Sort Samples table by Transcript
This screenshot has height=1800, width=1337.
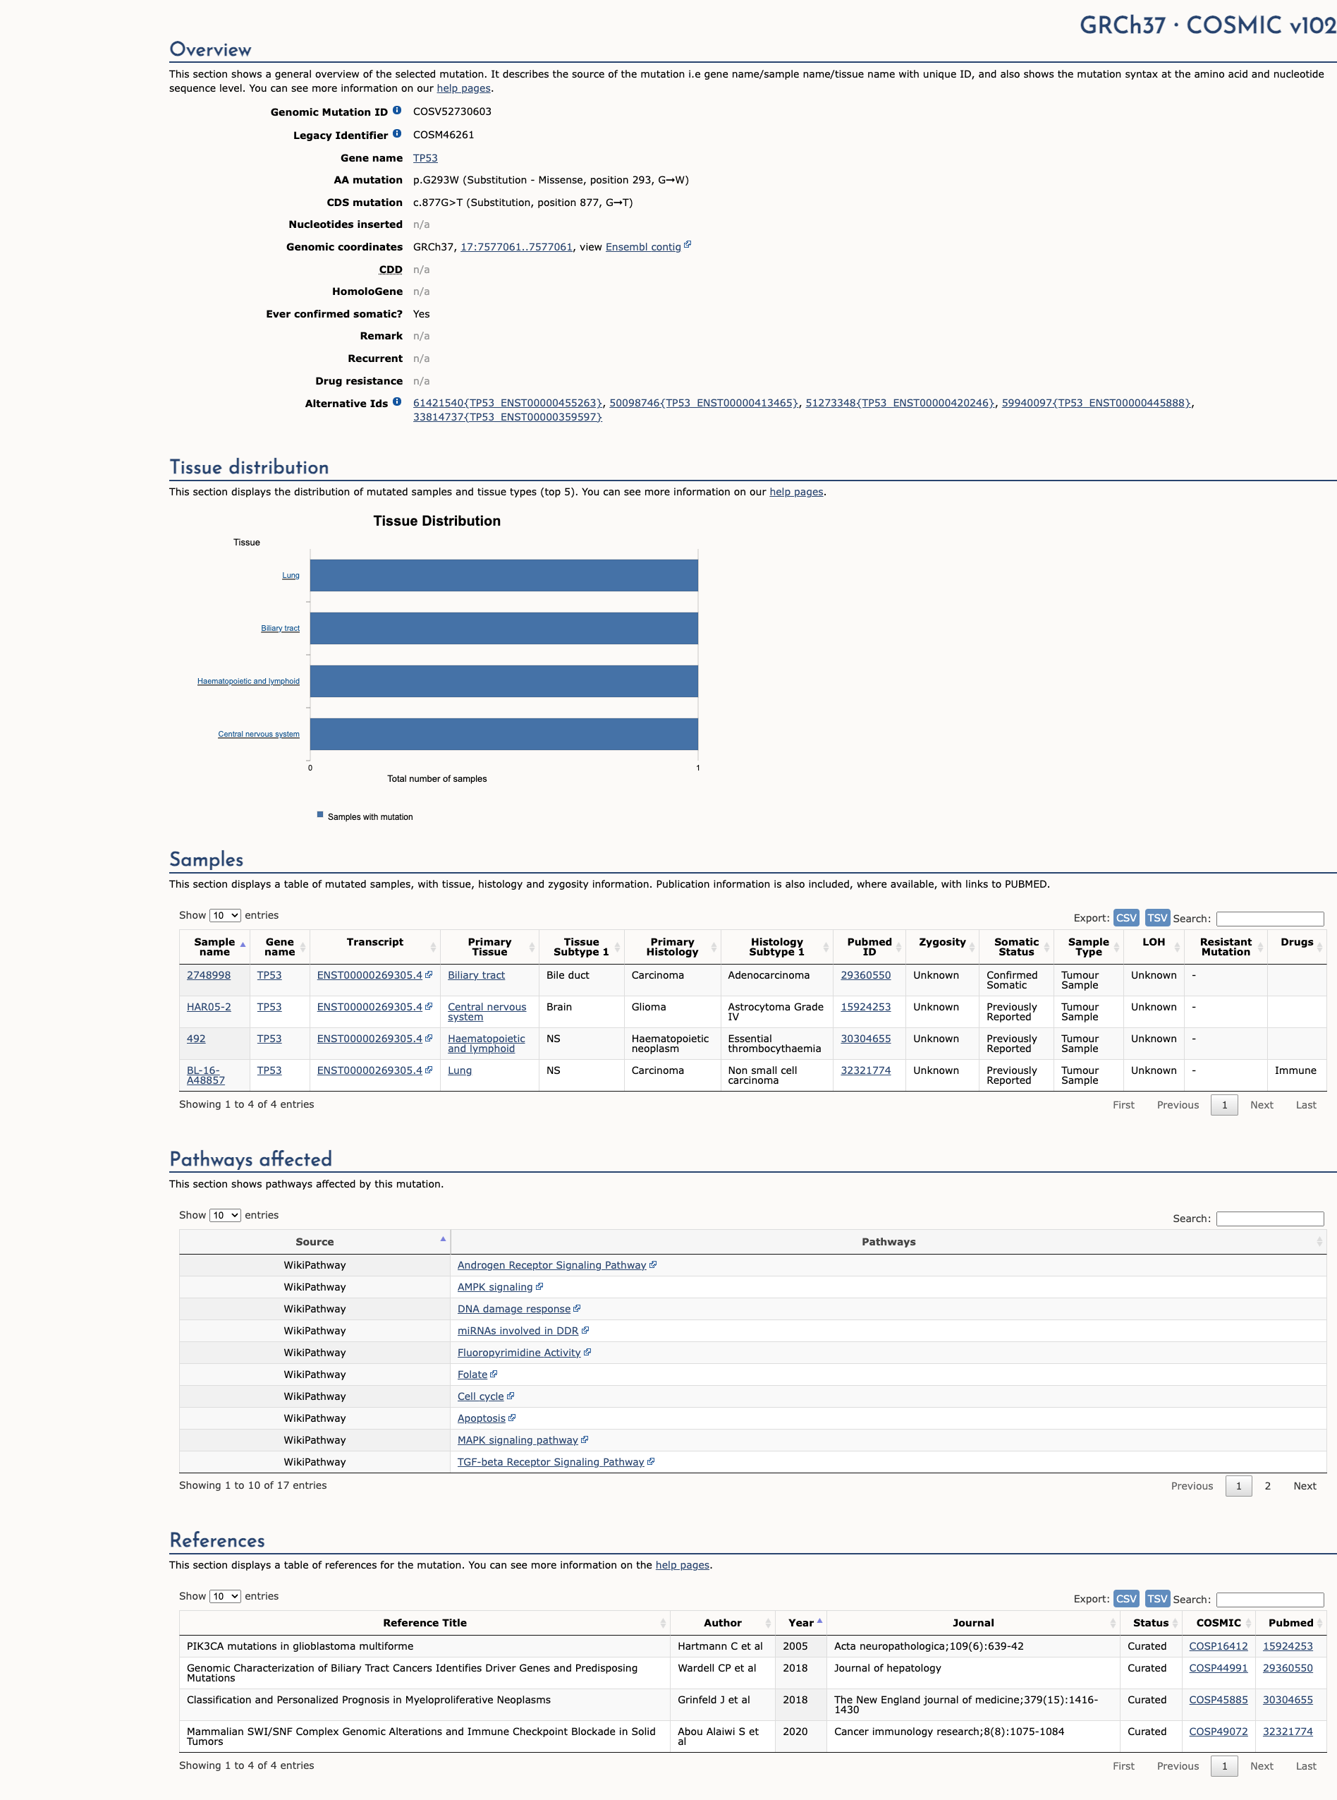[374, 948]
